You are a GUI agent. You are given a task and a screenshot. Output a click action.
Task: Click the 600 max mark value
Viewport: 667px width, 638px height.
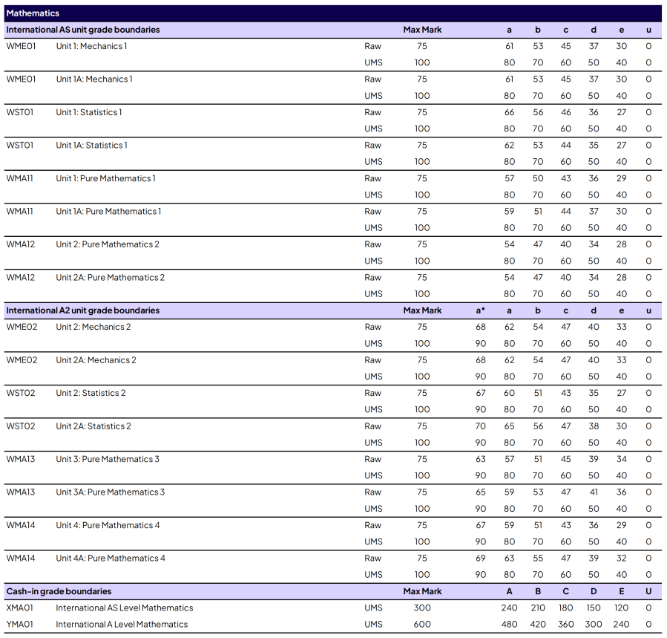(x=422, y=624)
